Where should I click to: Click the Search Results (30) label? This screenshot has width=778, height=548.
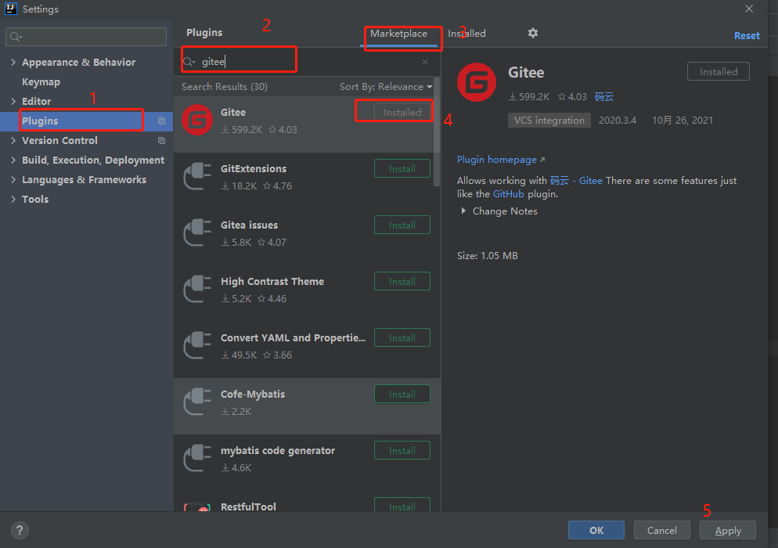click(225, 86)
